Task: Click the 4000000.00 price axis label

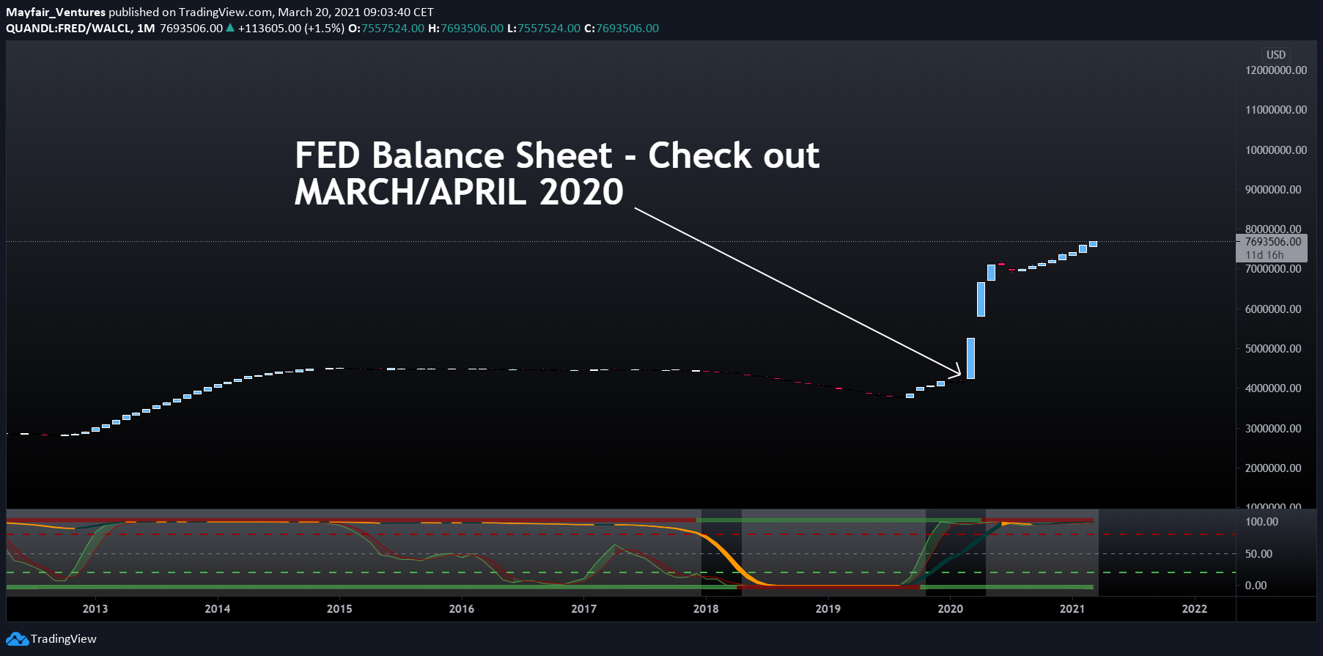Action: (x=1273, y=388)
